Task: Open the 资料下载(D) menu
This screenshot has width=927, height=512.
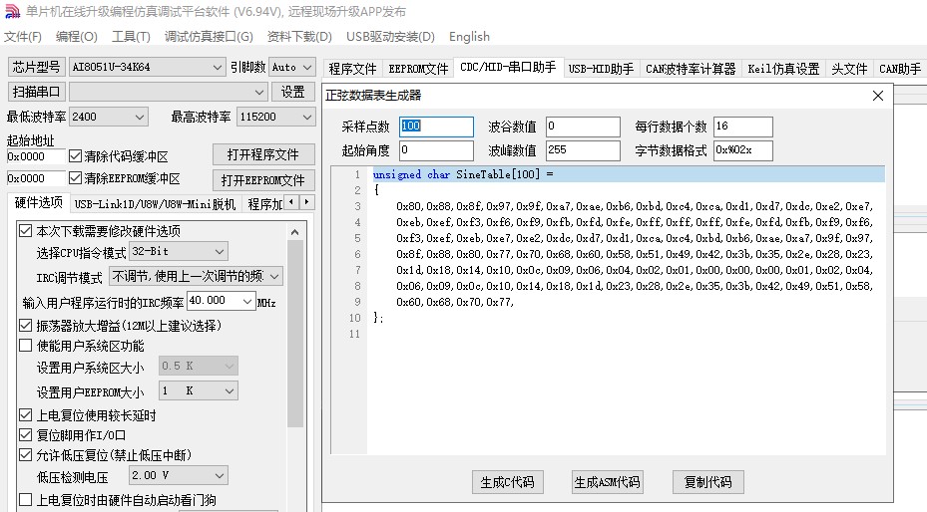Action: pyautogui.click(x=299, y=37)
